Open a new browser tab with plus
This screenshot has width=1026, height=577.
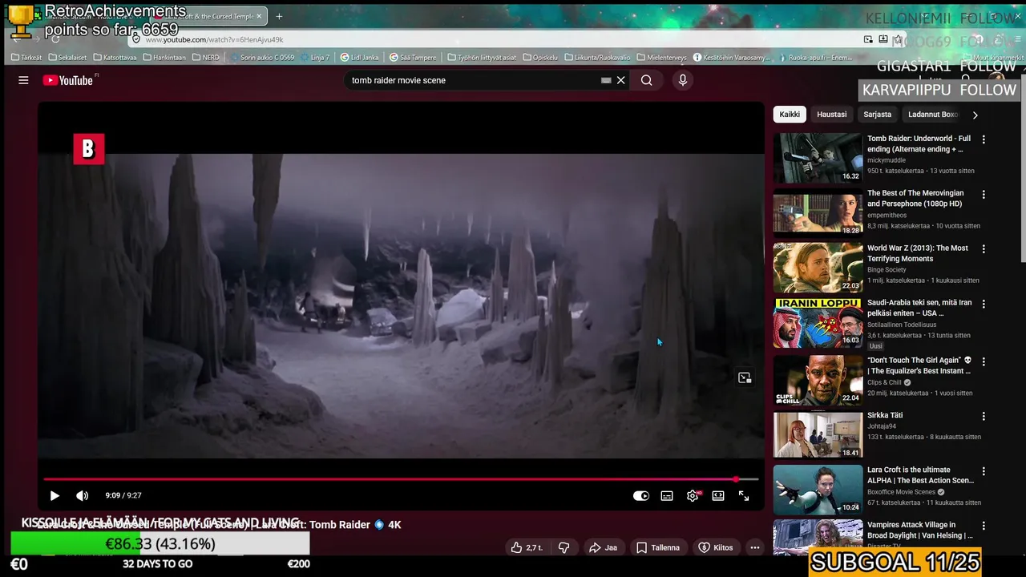click(x=279, y=16)
